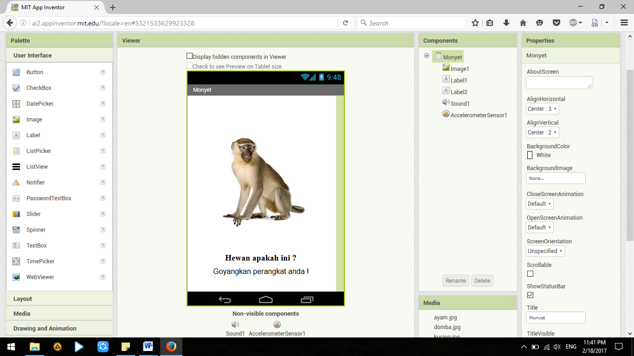
Task: Select AccelerometerSensor1 in the Components tree
Action: [x=475, y=115]
